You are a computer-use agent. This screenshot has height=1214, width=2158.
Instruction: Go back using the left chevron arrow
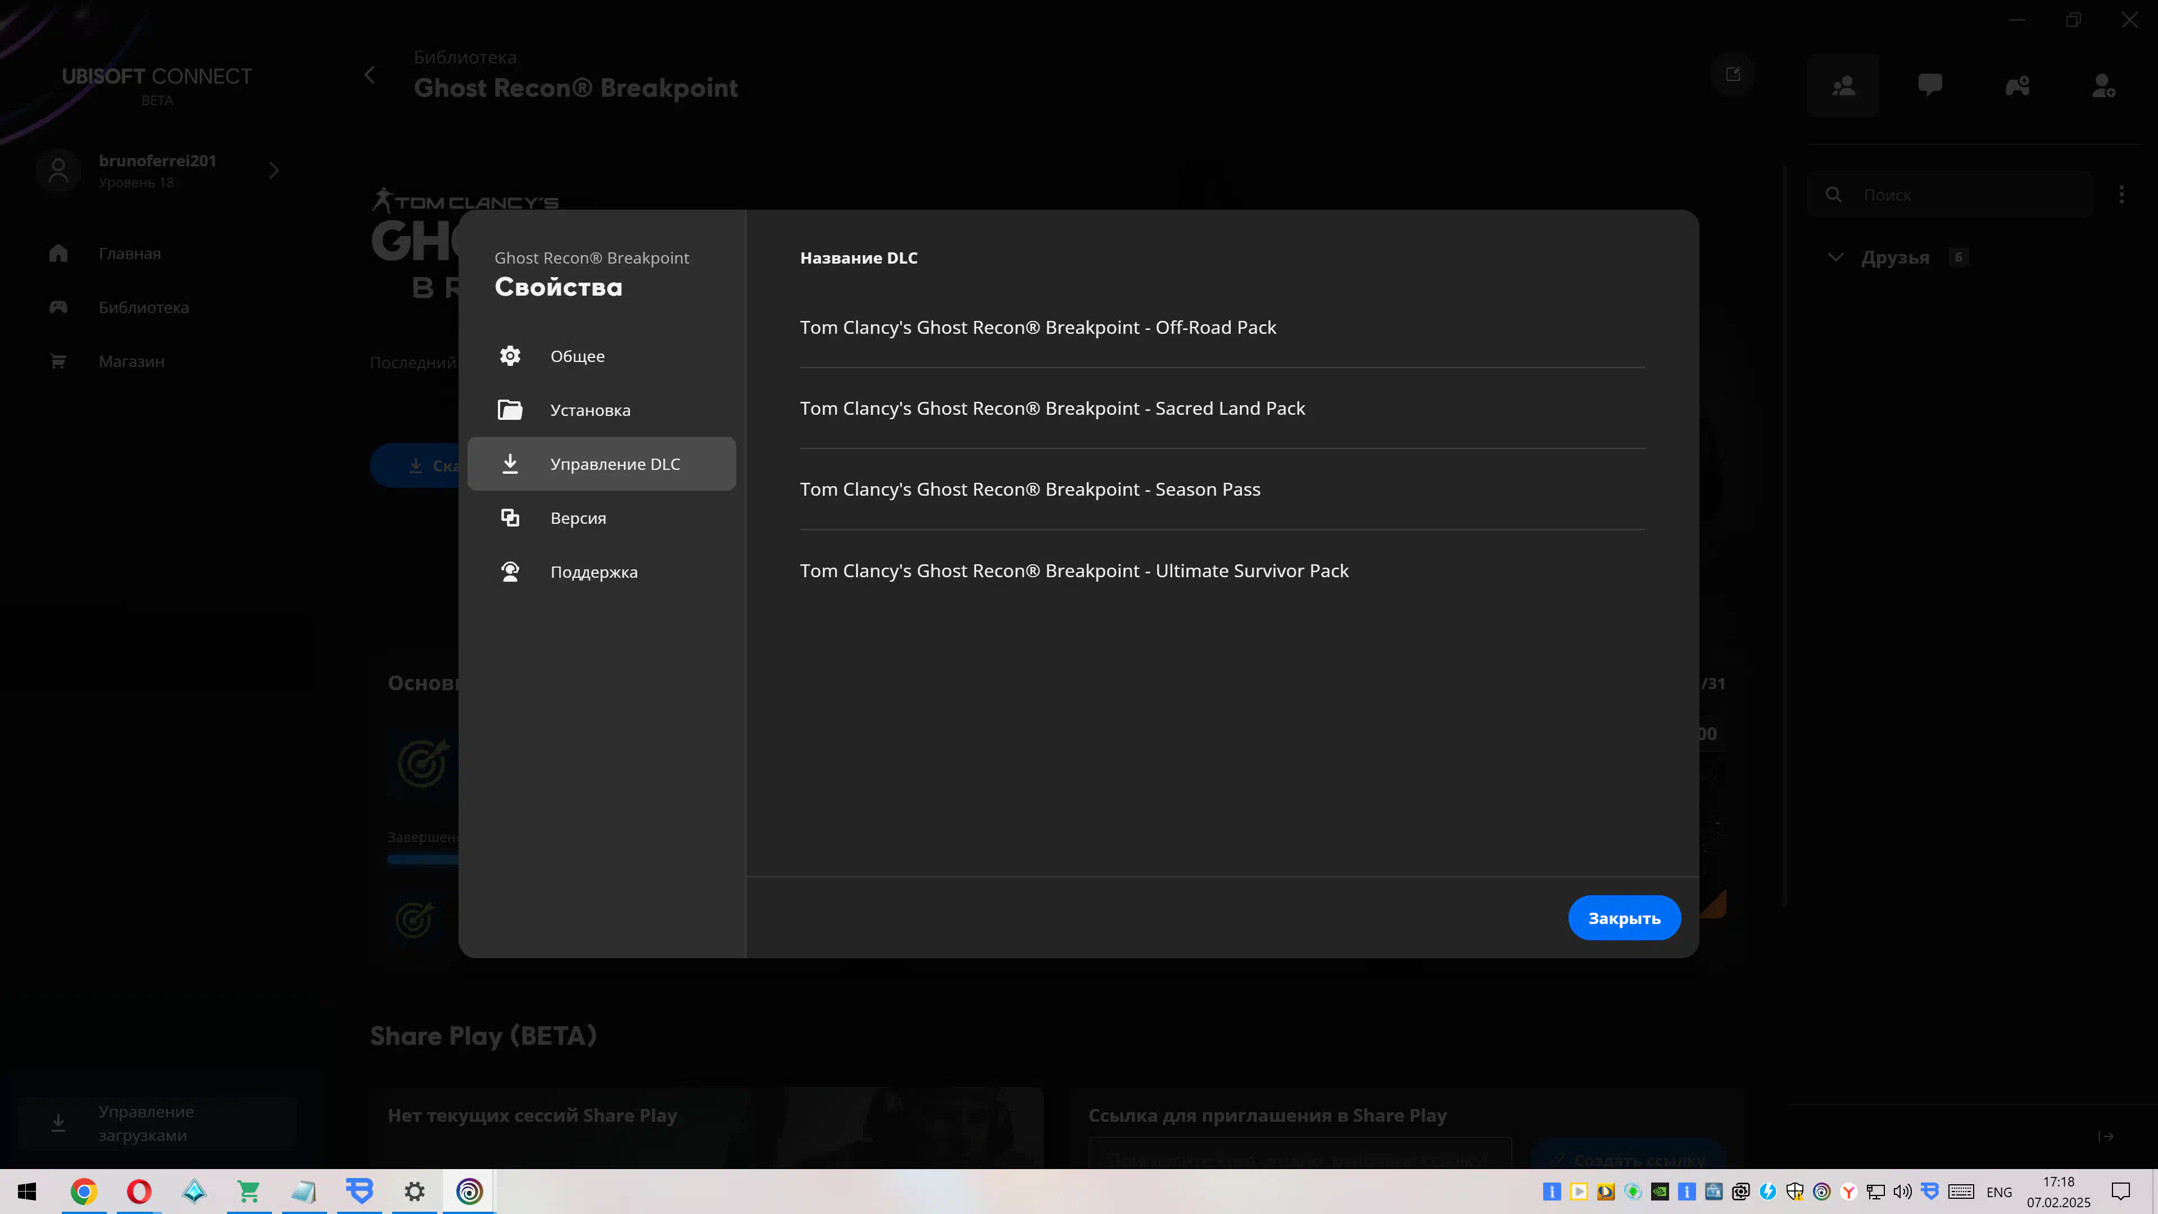click(369, 75)
